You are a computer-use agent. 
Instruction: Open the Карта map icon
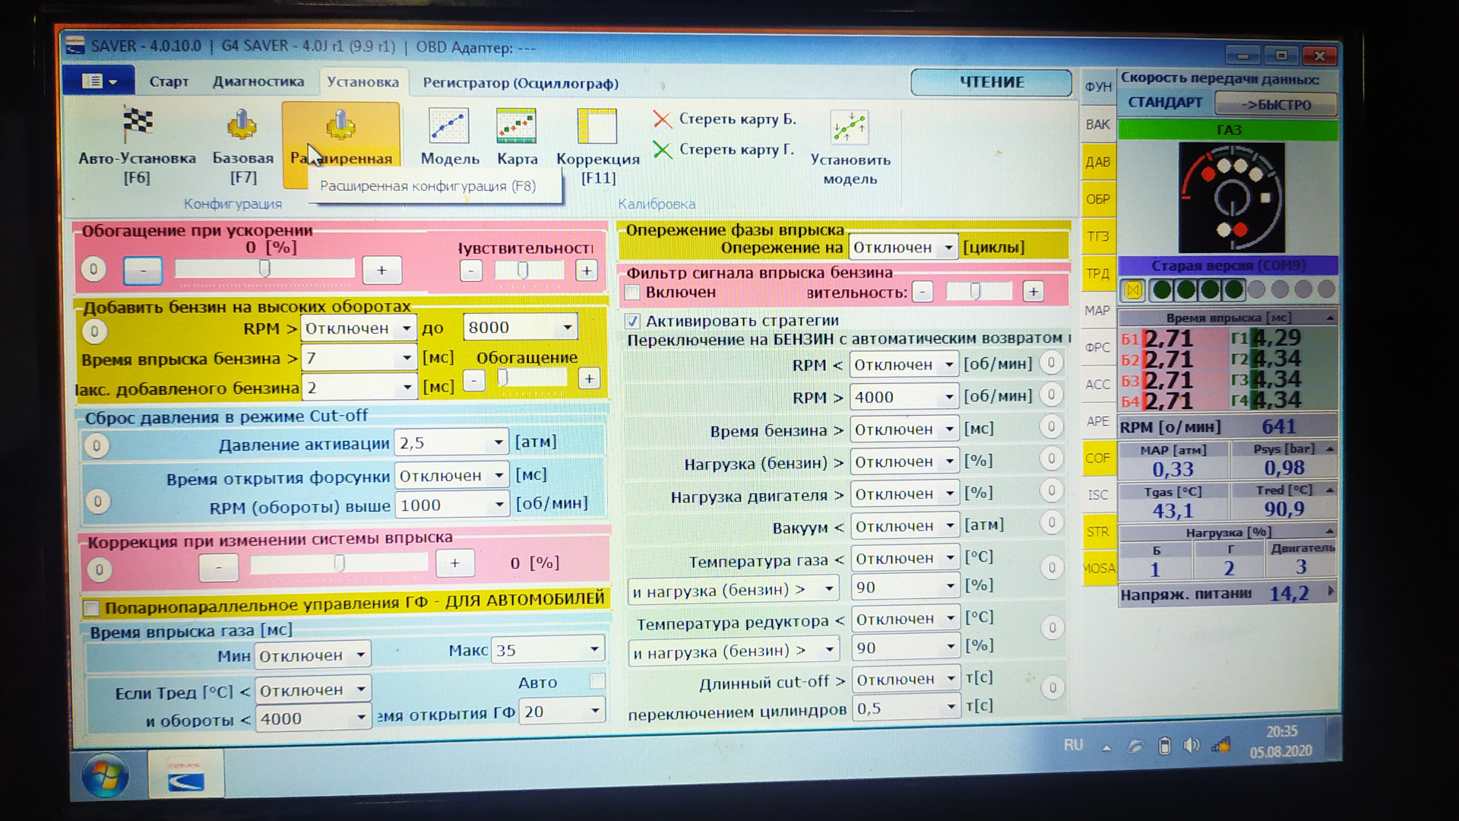click(x=517, y=127)
